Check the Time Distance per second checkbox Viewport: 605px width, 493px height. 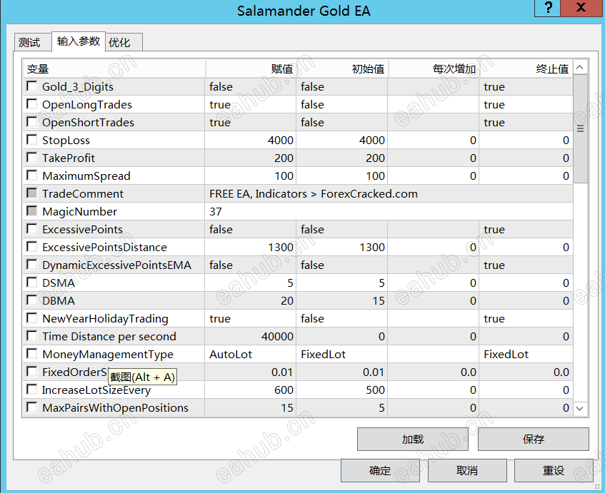(x=32, y=336)
